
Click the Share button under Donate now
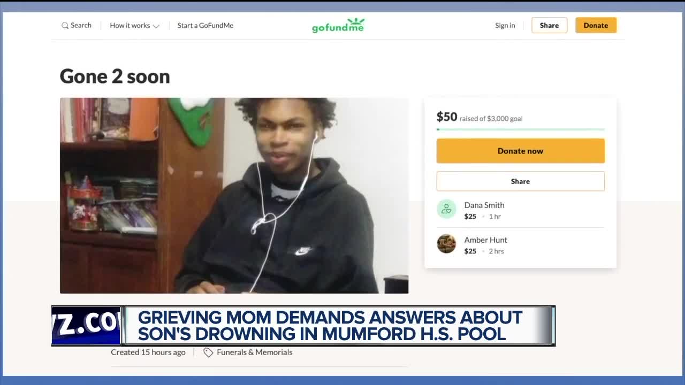point(520,181)
